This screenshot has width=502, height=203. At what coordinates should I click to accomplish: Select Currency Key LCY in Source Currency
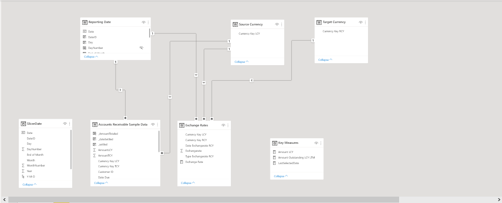[249, 34]
